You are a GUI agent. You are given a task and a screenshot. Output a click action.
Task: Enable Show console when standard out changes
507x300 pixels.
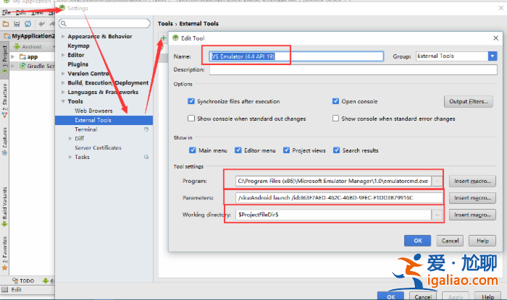(191, 119)
